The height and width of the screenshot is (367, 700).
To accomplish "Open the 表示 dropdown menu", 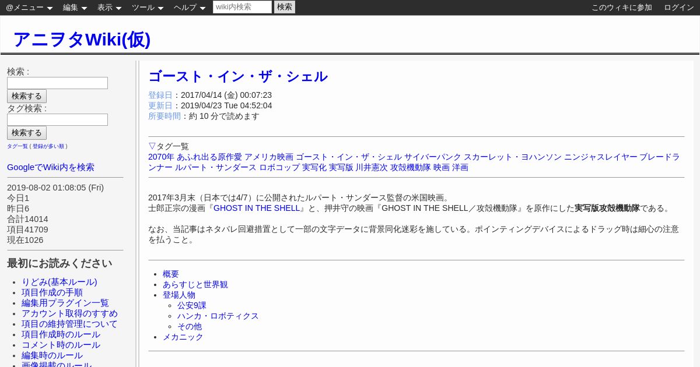I will click(x=109, y=8).
